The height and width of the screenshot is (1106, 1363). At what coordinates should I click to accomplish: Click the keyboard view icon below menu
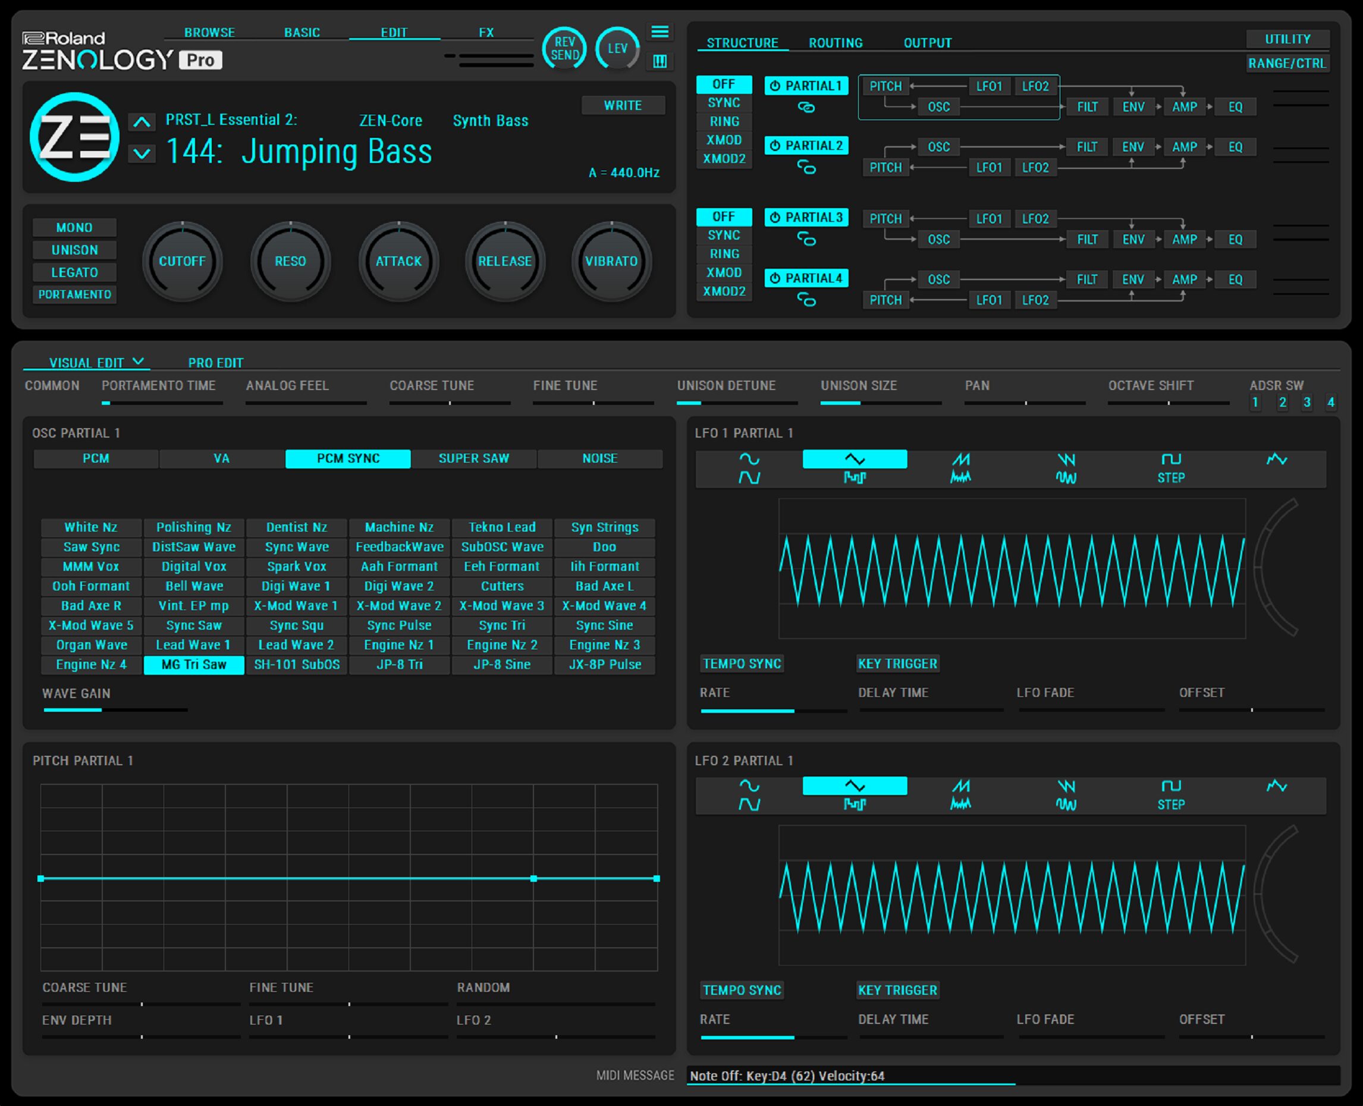tap(660, 61)
